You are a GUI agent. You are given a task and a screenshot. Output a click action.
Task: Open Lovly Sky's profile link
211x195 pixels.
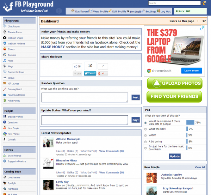point(62,182)
